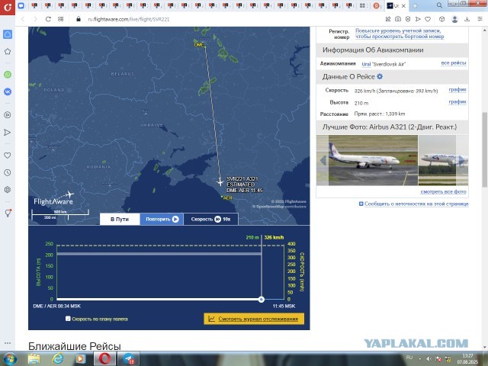Click the Opera logo menu button
This screenshot has width=488, height=366.
(8, 7)
